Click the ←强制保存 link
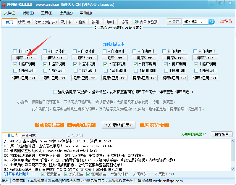This screenshot has height=185, width=236. pos(119,174)
